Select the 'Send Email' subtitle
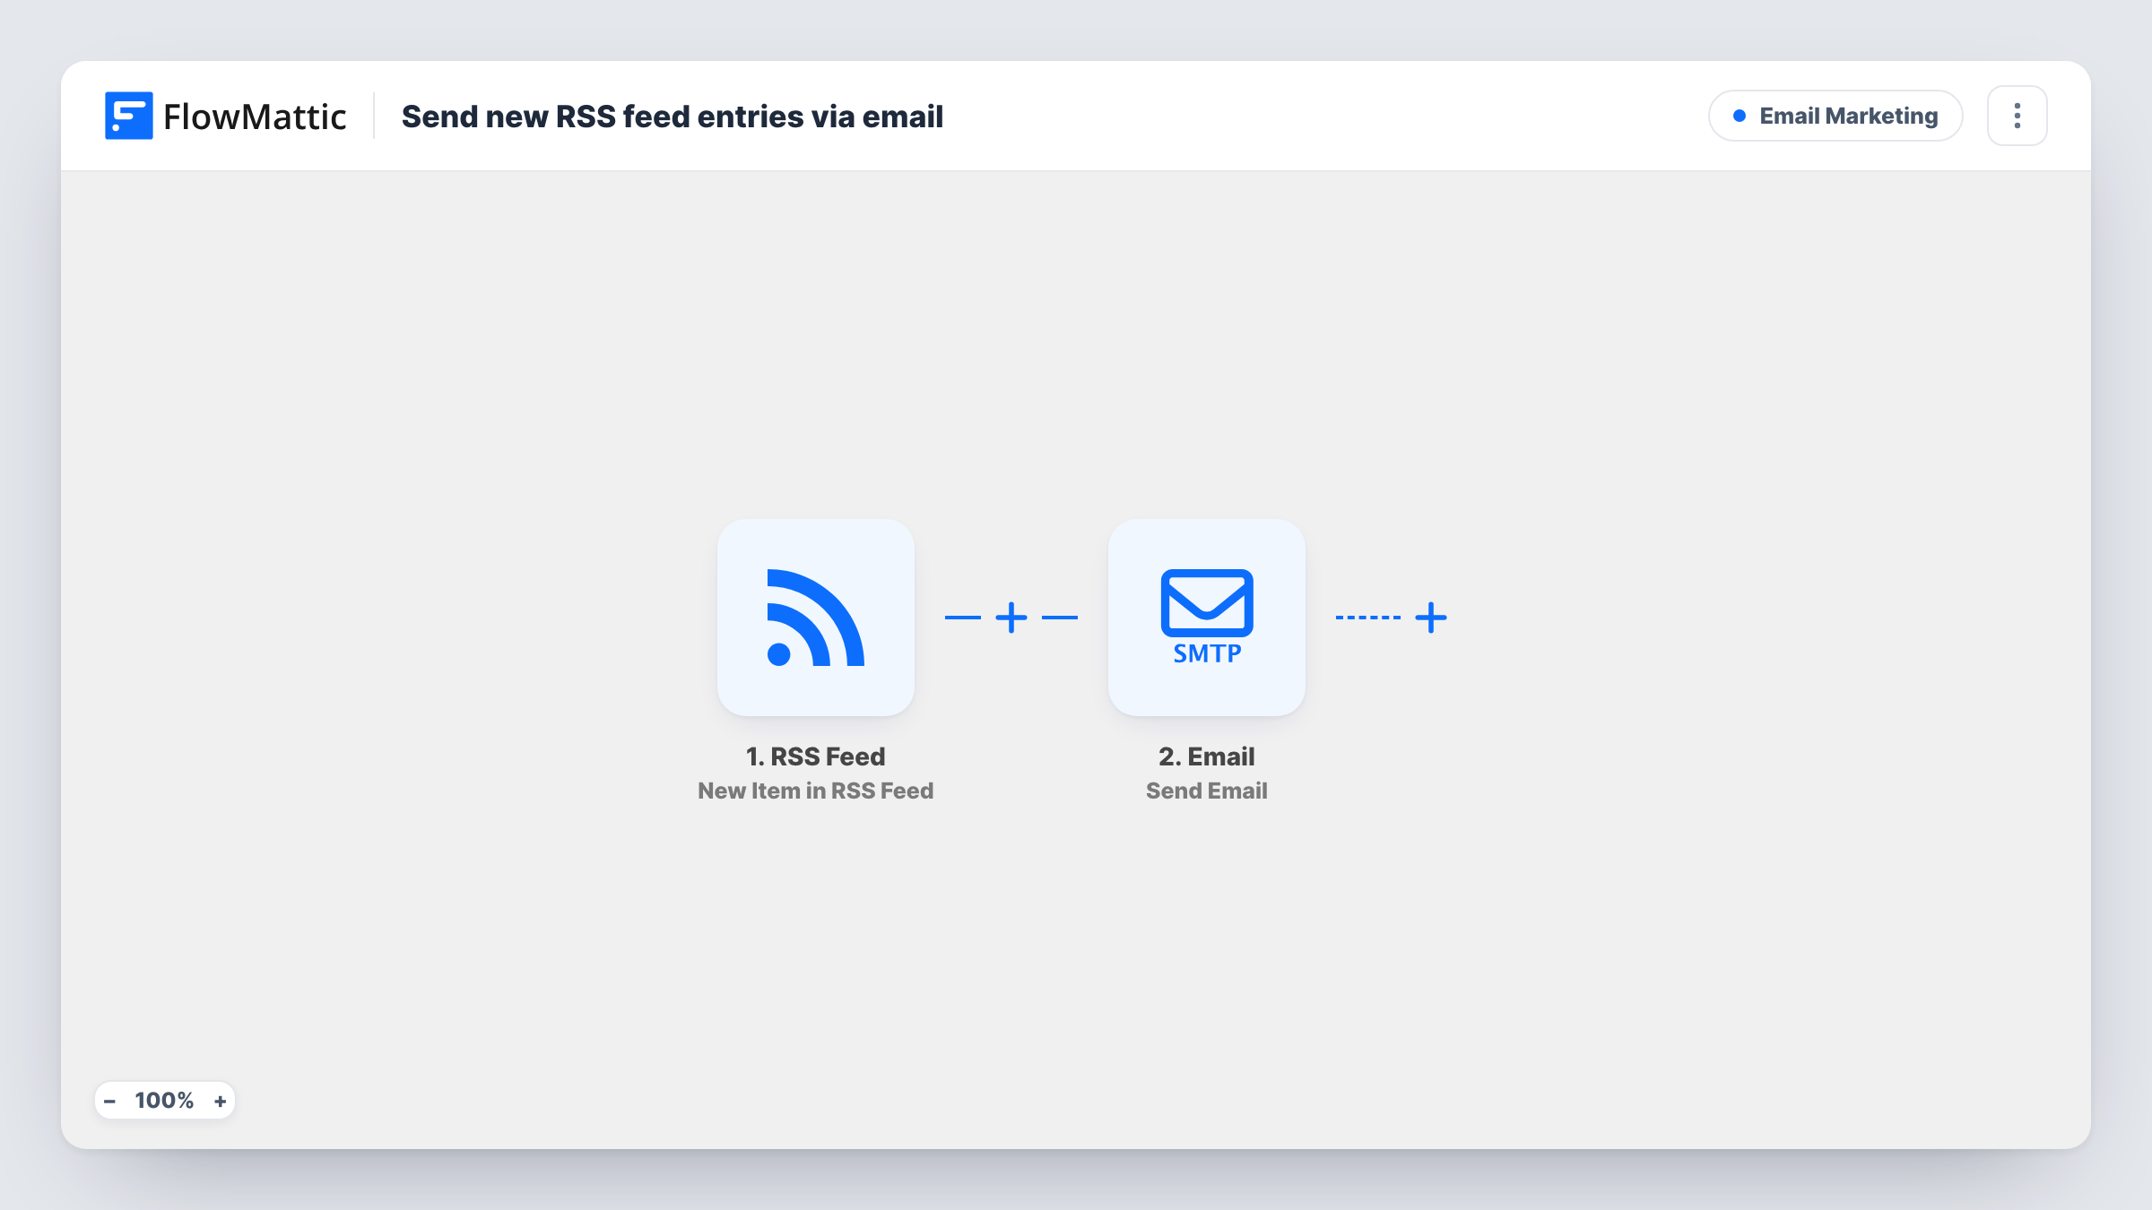The image size is (2152, 1210). pyautogui.click(x=1206, y=791)
